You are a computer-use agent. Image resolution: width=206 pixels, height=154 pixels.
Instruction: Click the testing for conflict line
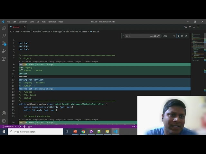pos(105,80)
